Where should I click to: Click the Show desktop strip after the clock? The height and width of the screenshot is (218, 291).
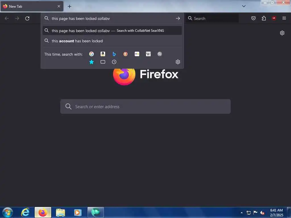click(289, 213)
